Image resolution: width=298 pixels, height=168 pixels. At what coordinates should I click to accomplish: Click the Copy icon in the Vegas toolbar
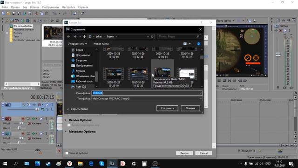(x=41, y=14)
